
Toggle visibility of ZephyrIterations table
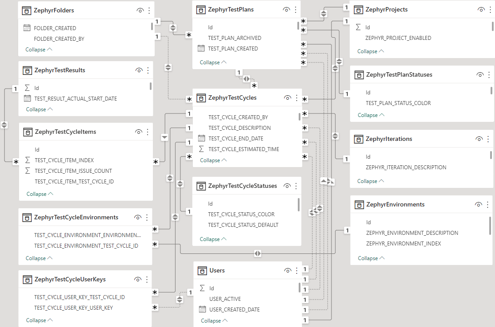[479, 139]
